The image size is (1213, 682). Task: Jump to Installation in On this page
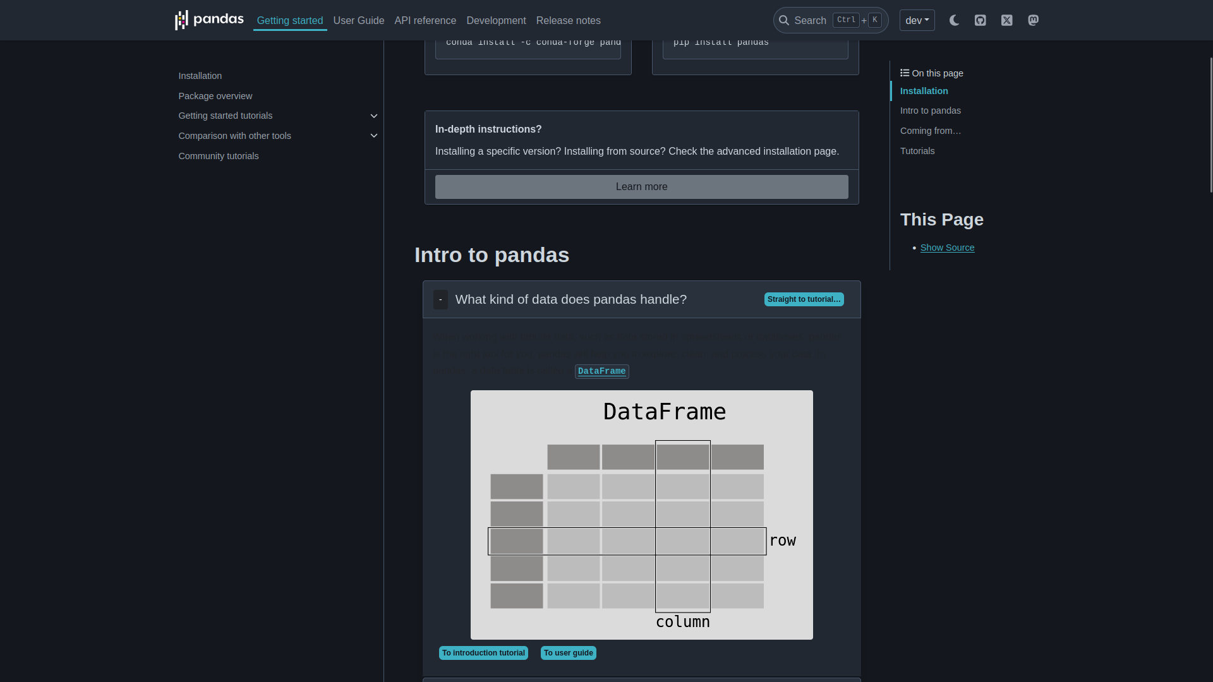pos(924,91)
